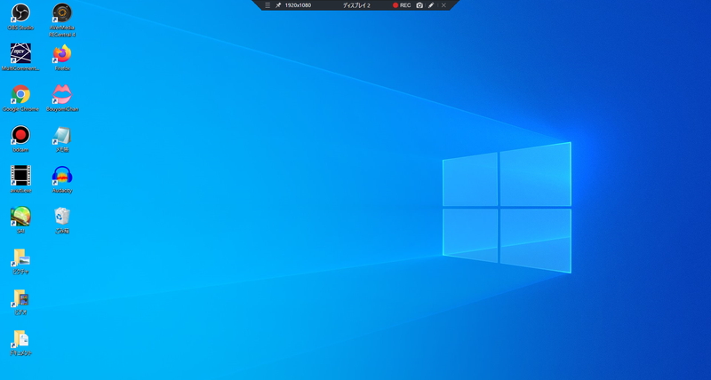The height and width of the screenshot is (380, 711).
Task: Take a screenshot with the camera icon
Action: click(419, 5)
